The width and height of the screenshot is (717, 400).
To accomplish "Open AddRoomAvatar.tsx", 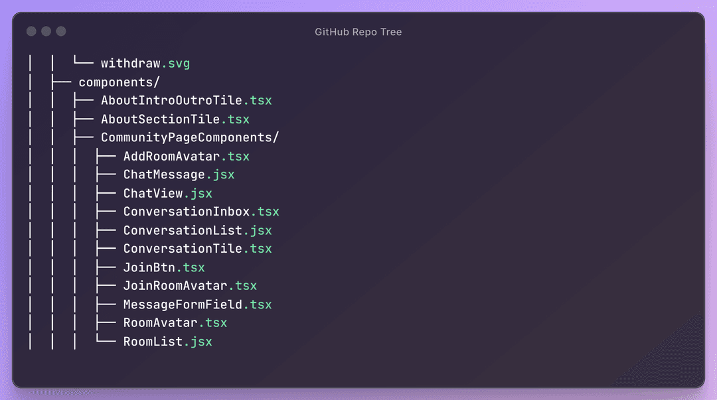I will (186, 157).
